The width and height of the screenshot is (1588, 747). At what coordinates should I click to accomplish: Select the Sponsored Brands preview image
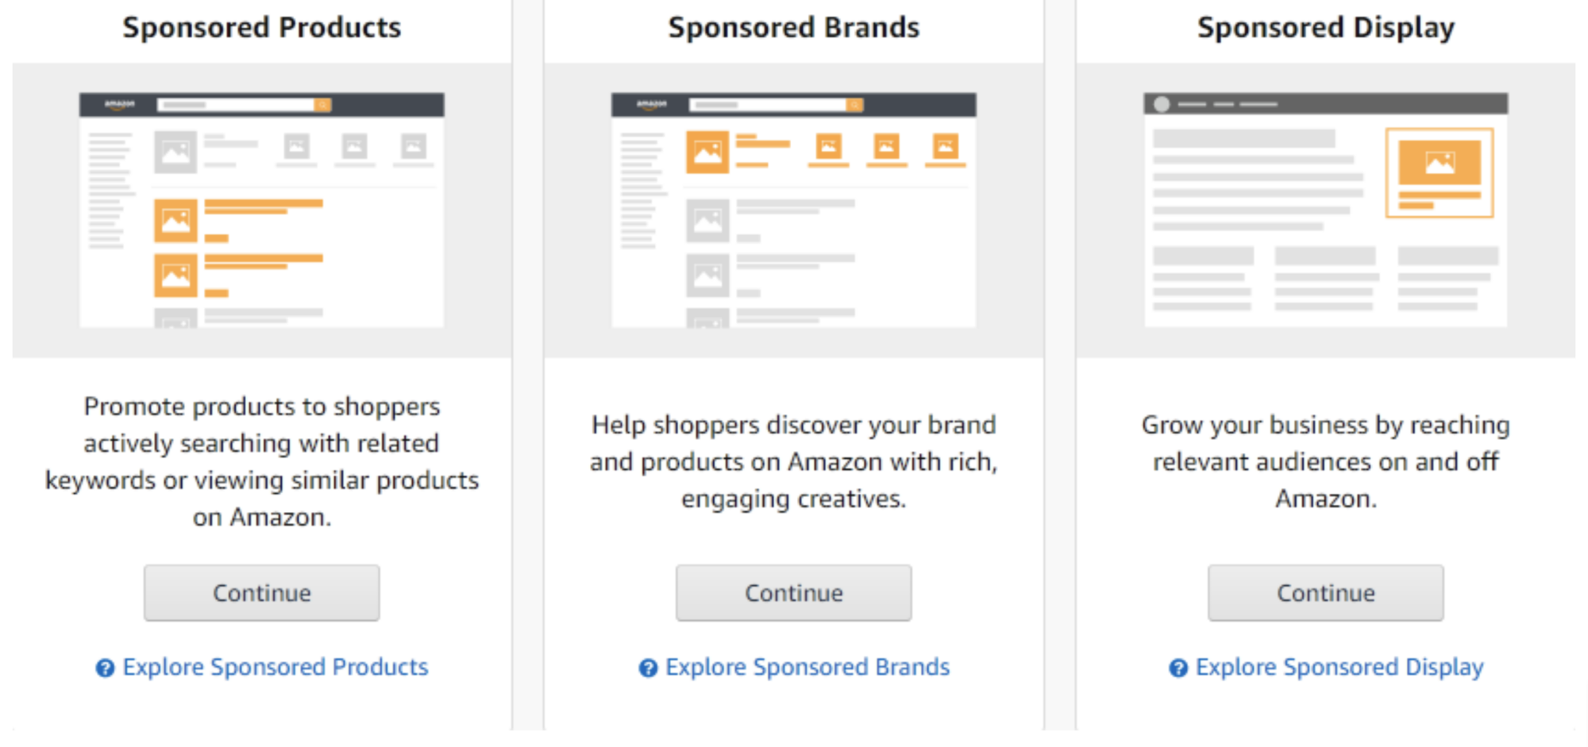tap(793, 210)
